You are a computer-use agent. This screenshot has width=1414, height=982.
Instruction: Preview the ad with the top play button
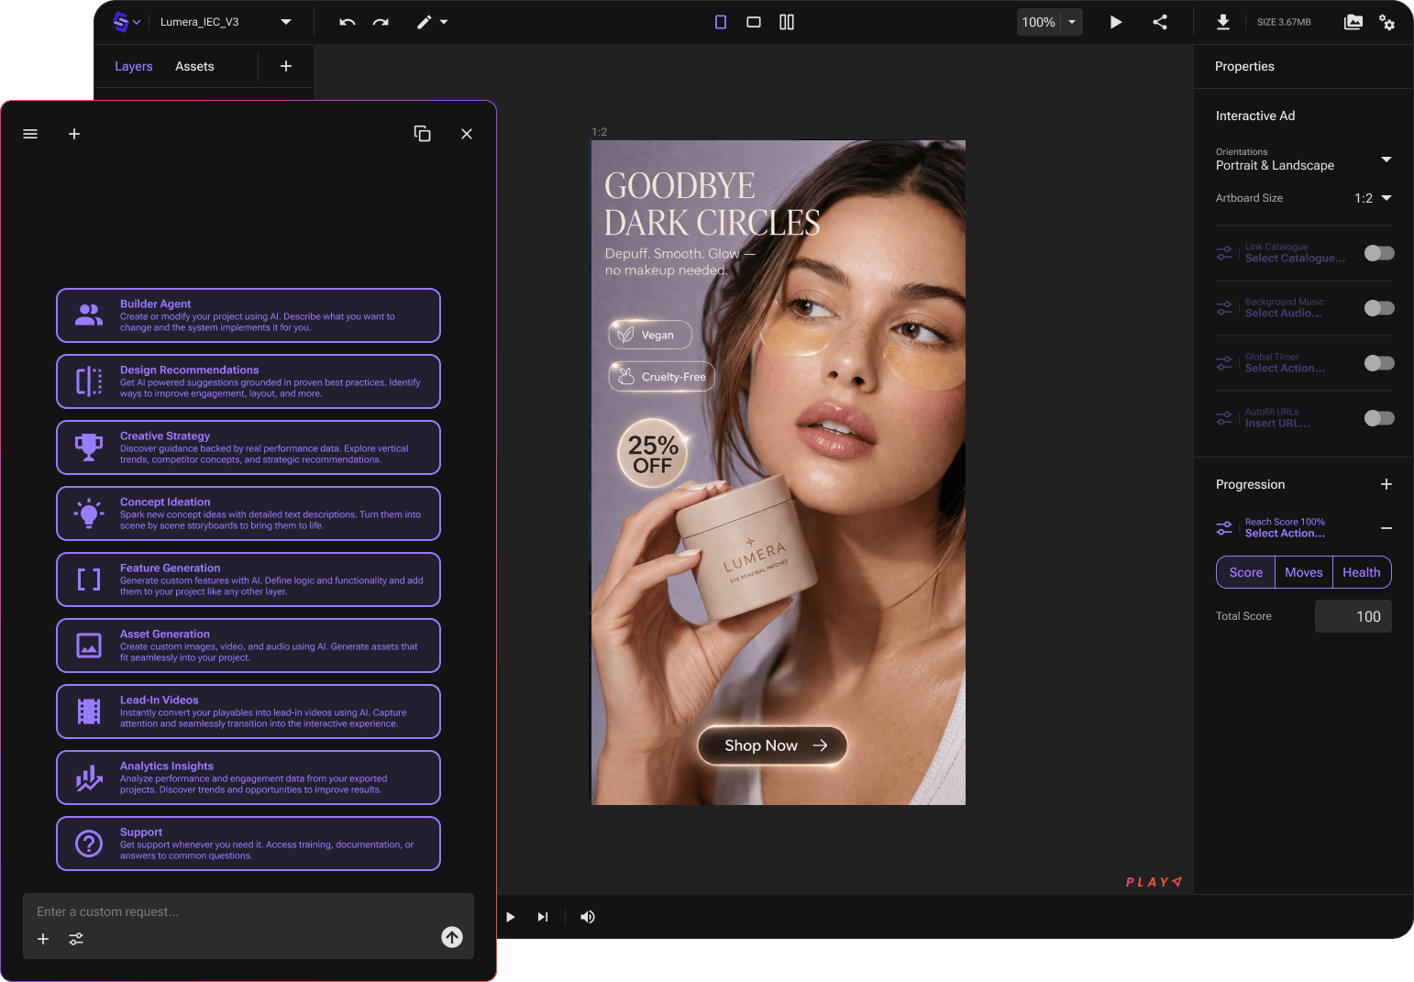pyautogui.click(x=1116, y=22)
